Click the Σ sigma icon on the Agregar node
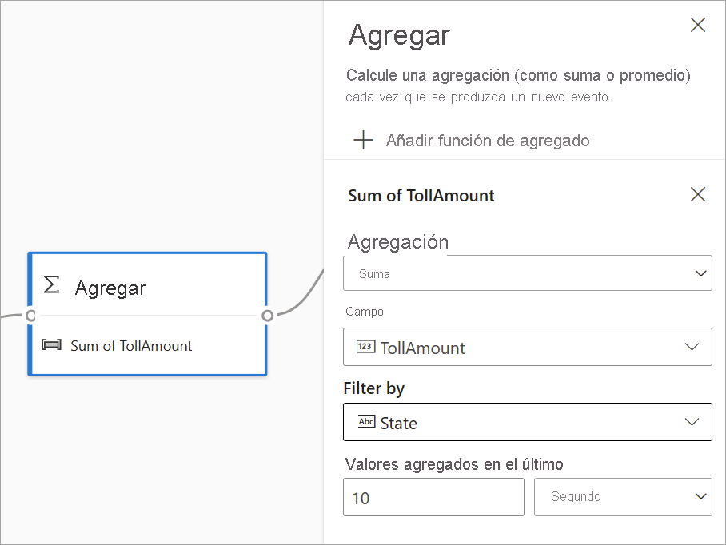Screen dimensions: 726x545 coord(51,284)
